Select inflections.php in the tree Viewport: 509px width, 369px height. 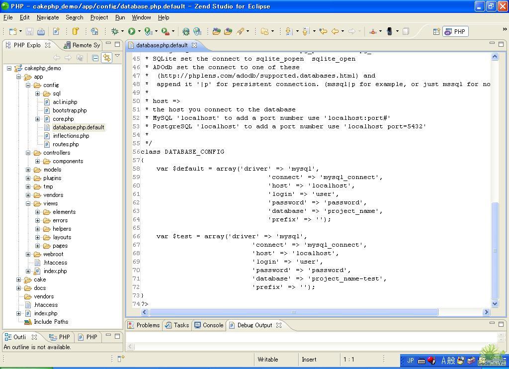(71, 136)
